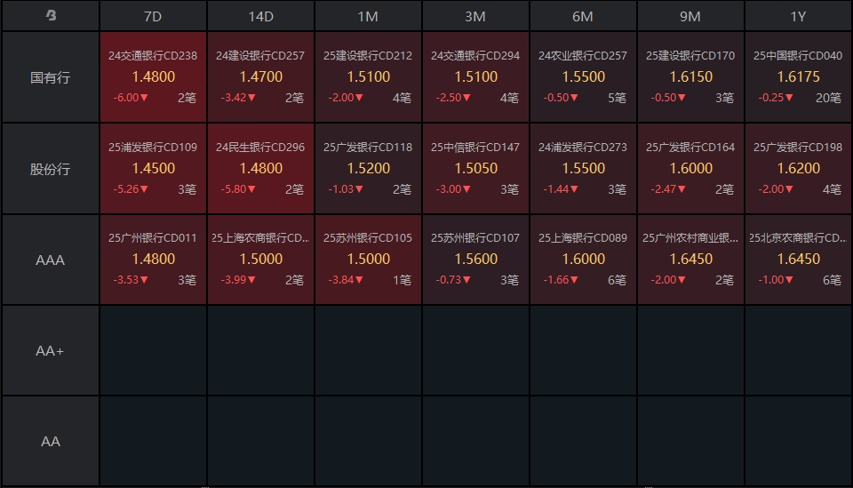Click the 1.5050 yield value
Screen dimensions: 853x488
pyautogui.click(x=476, y=168)
